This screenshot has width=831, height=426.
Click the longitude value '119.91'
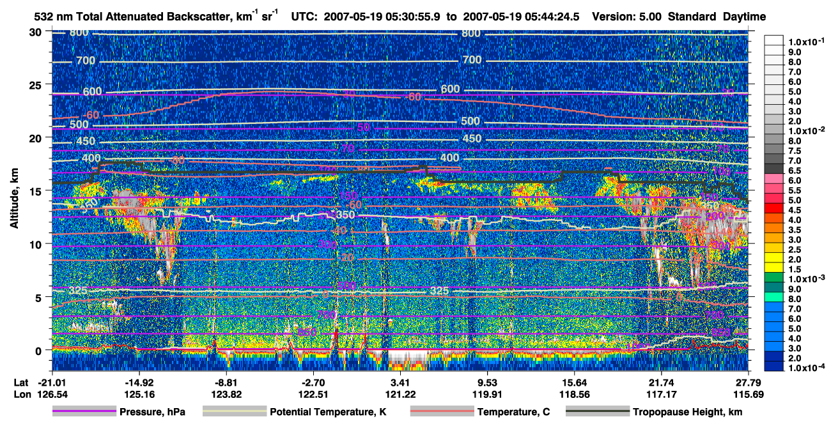488,394
